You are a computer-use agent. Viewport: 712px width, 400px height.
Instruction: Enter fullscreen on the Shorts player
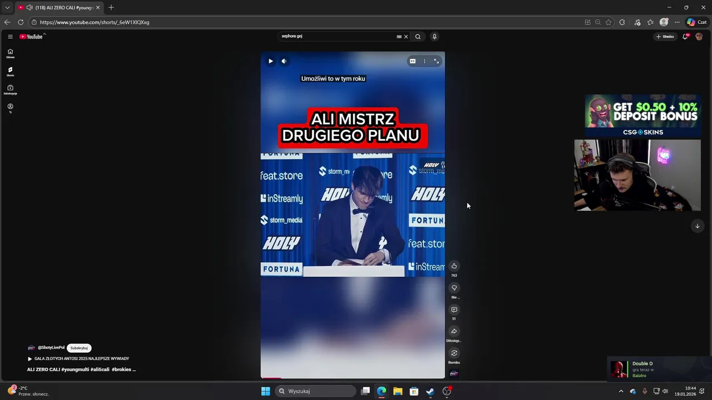click(x=437, y=61)
